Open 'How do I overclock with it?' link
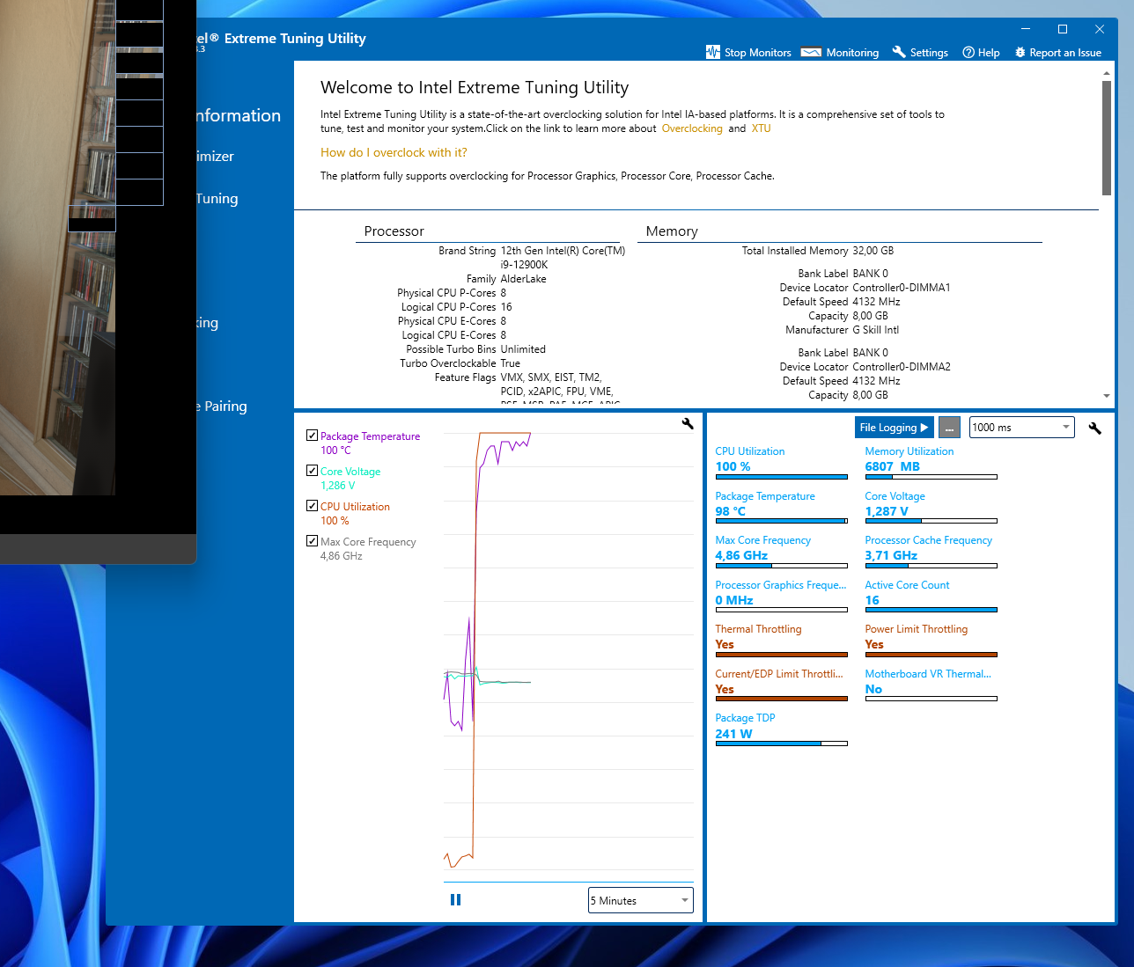1134x967 pixels. [394, 152]
